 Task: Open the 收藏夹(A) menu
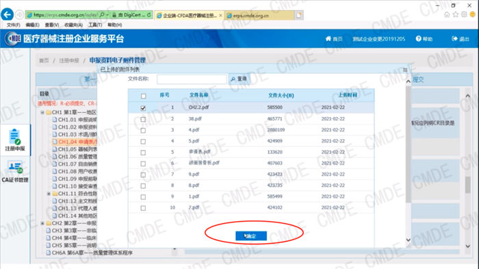(x=74, y=25)
